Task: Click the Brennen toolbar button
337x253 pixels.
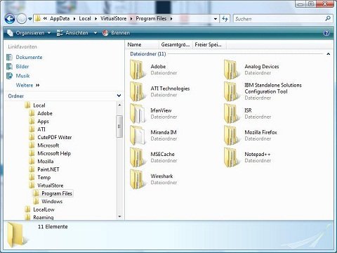Action: [116, 33]
